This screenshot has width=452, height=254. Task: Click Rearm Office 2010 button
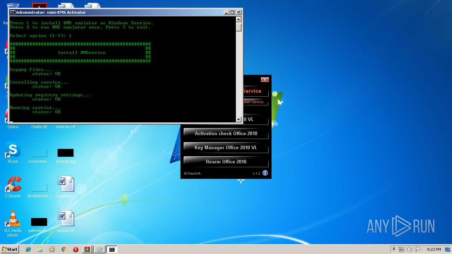click(226, 162)
